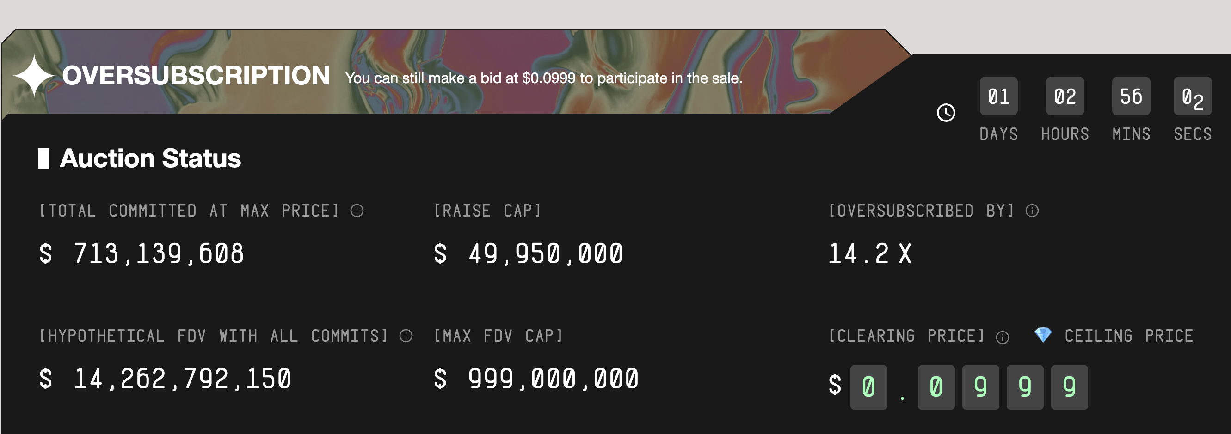This screenshot has height=434, width=1231.
Task: Click info icon beside Hypothetical FDV With All Commits
Action: pos(406,336)
